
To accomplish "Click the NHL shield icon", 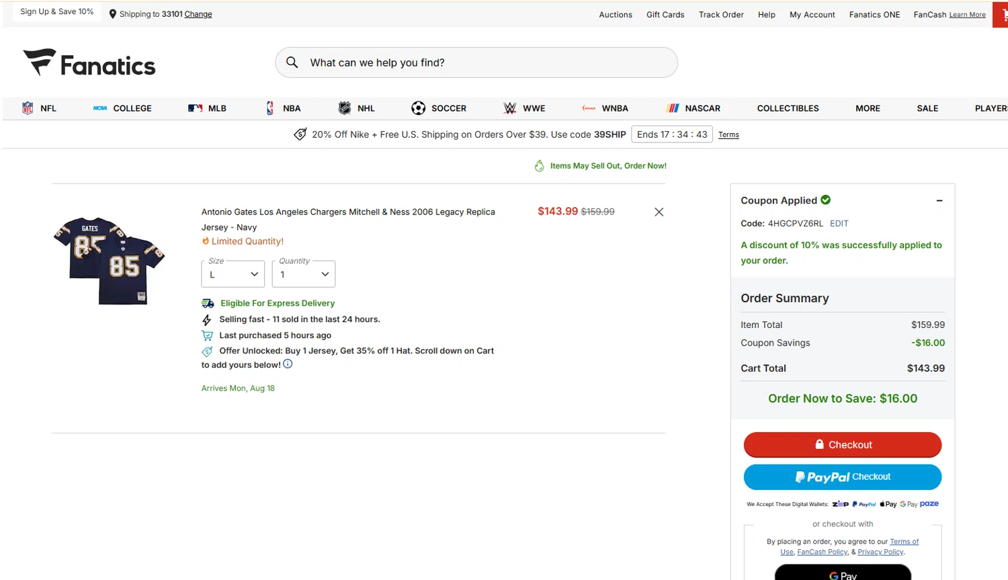I will pos(345,108).
